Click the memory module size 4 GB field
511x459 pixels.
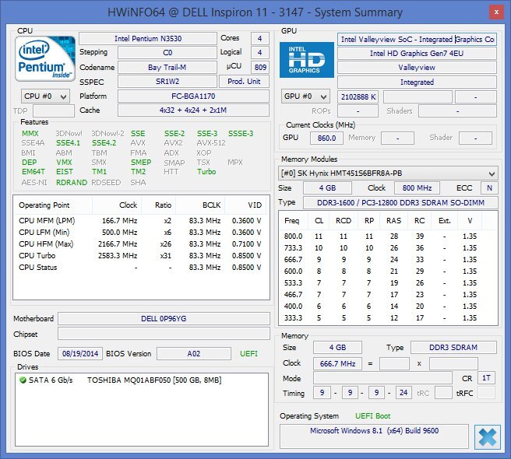pyautogui.click(x=327, y=188)
